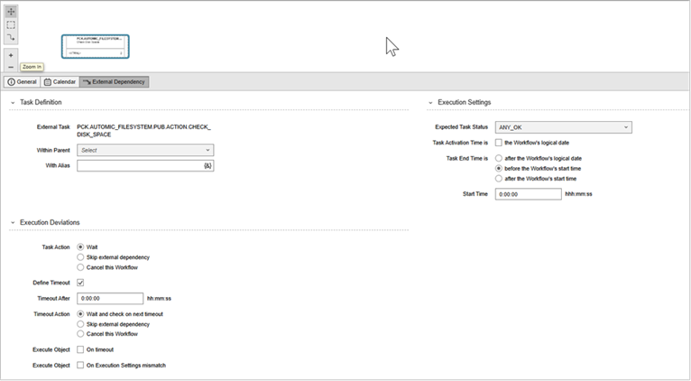This screenshot has width=691, height=381.
Task: Enable Execute Object On timeout checkbox
Action: [x=80, y=348]
